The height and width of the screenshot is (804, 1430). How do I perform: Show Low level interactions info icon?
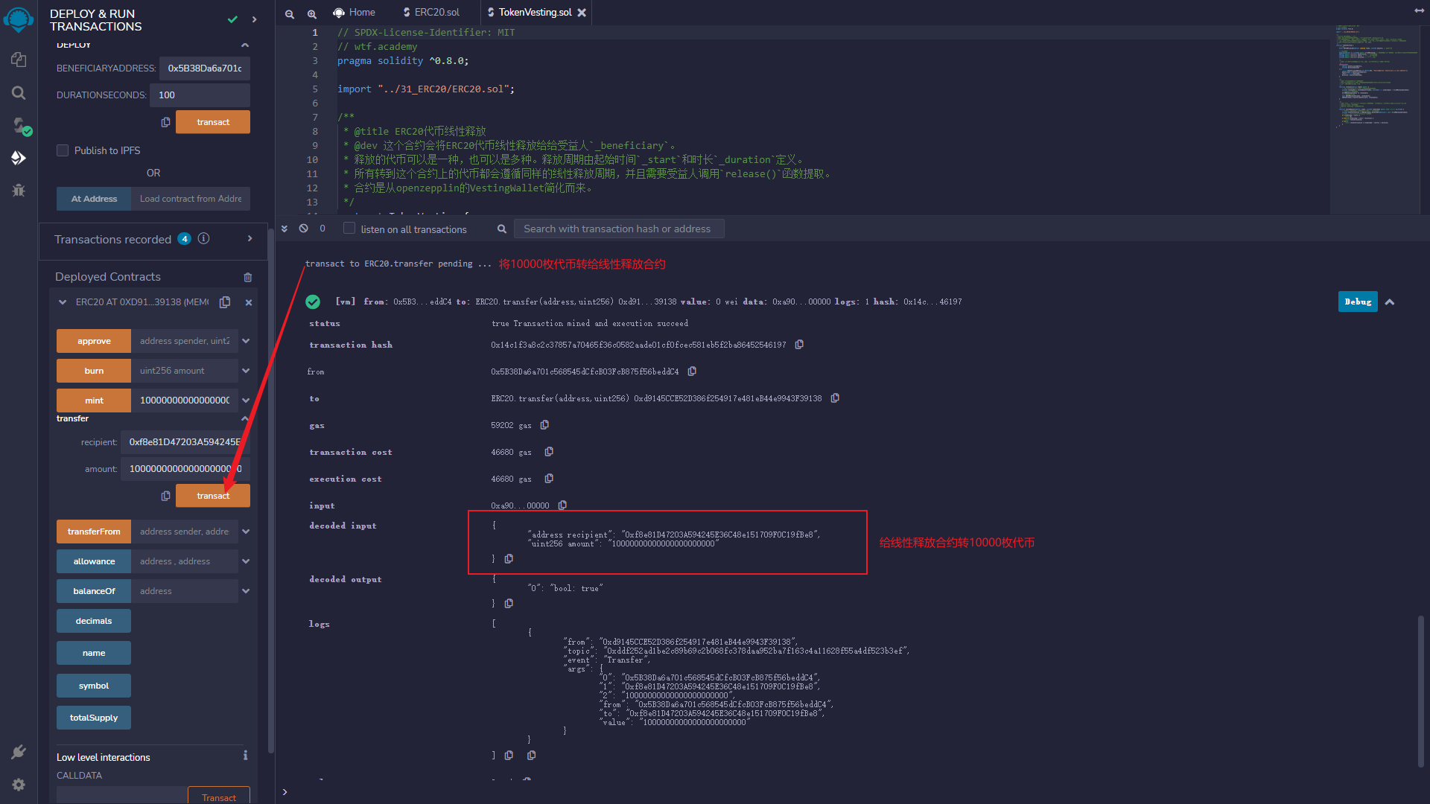tap(245, 756)
